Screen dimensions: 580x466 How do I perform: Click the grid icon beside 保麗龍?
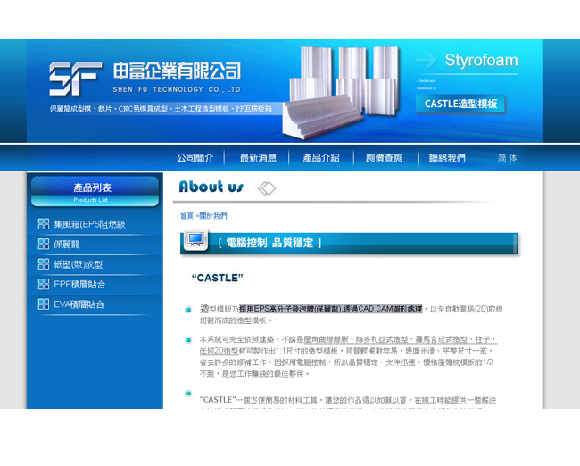(44, 244)
